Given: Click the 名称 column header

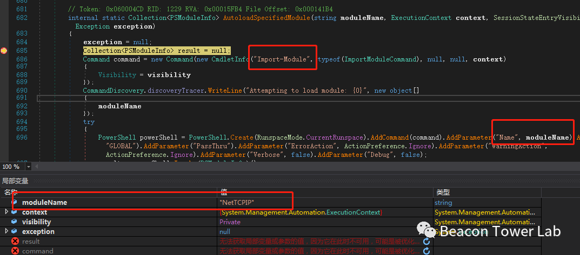Looking at the screenshot, I should point(11,192).
